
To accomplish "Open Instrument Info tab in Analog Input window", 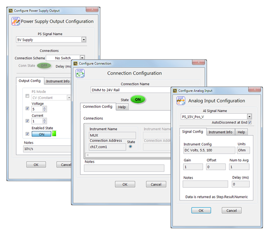I will point(221,132).
